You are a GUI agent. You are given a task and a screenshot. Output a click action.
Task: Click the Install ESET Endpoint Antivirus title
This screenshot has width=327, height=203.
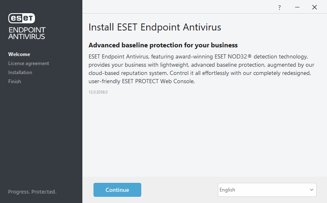155,28
